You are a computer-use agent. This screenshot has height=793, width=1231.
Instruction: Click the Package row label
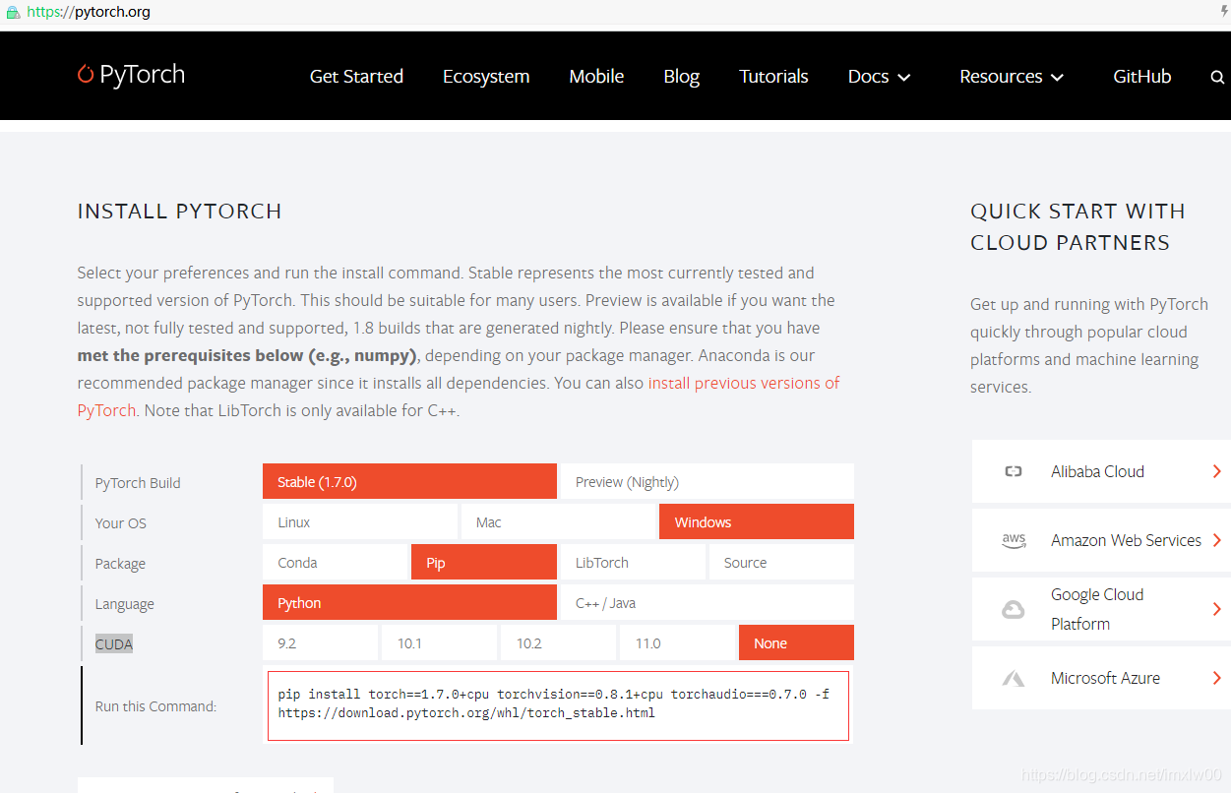click(120, 564)
